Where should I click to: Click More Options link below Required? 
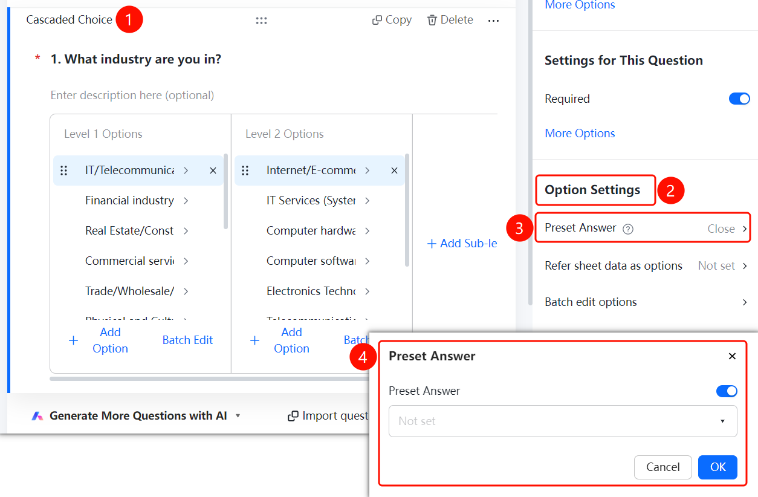(580, 134)
